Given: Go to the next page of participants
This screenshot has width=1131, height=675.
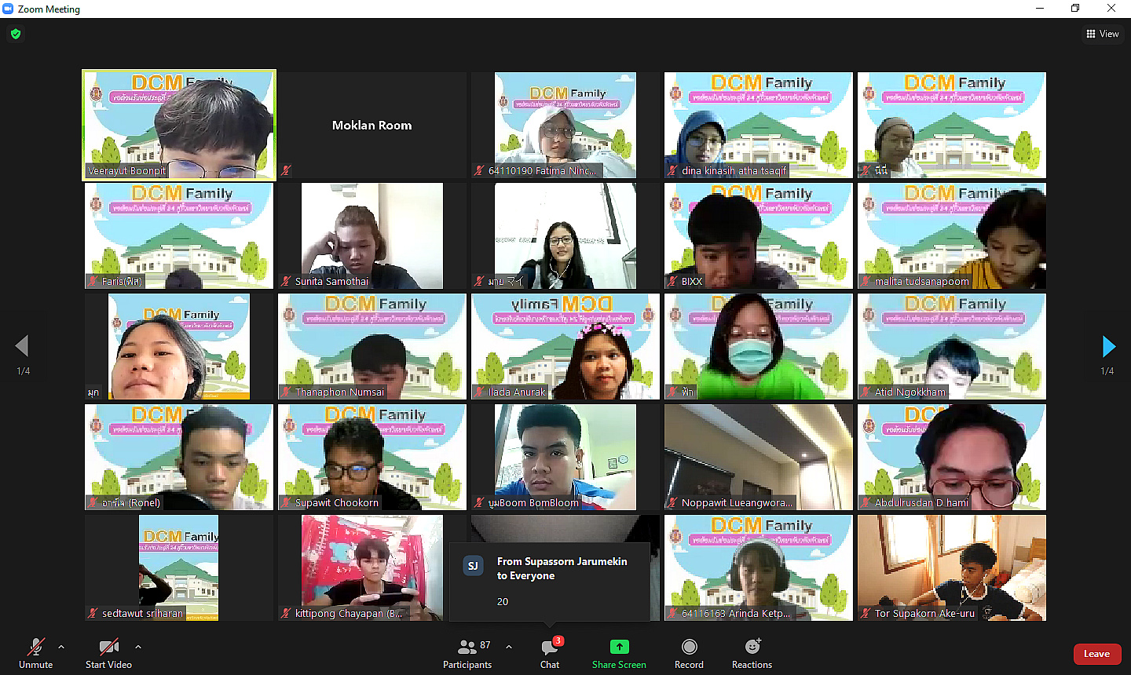Looking at the screenshot, I should (1108, 346).
